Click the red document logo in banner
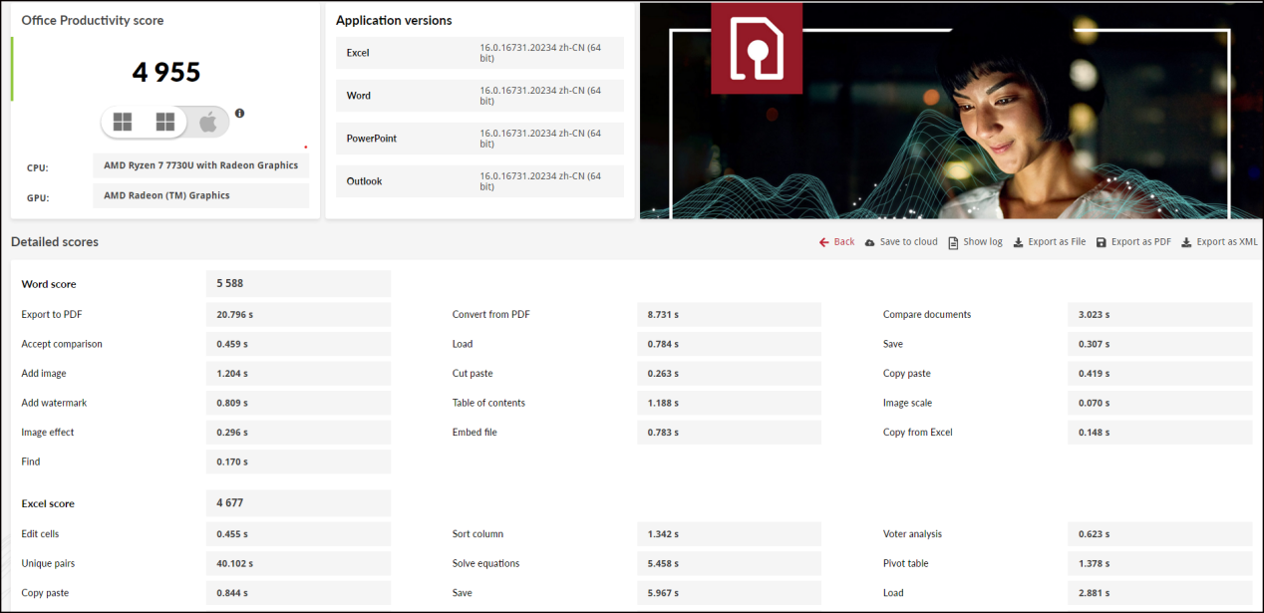The image size is (1264, 613). point(756,47)
